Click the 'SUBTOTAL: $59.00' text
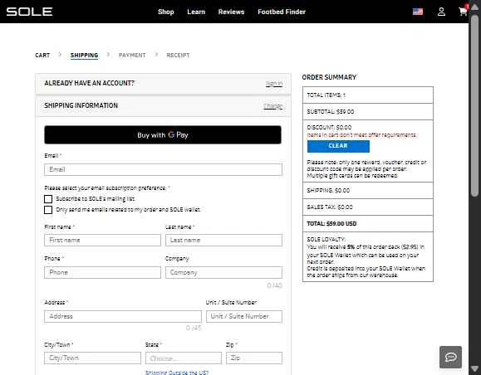Viewport: 481px width, 375px height. pos(331,112)
